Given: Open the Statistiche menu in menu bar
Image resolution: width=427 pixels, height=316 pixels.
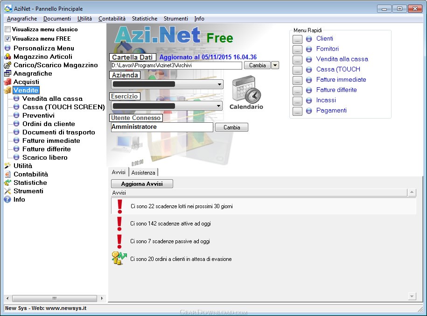Looking at the screenshot, I should [145, 19].
